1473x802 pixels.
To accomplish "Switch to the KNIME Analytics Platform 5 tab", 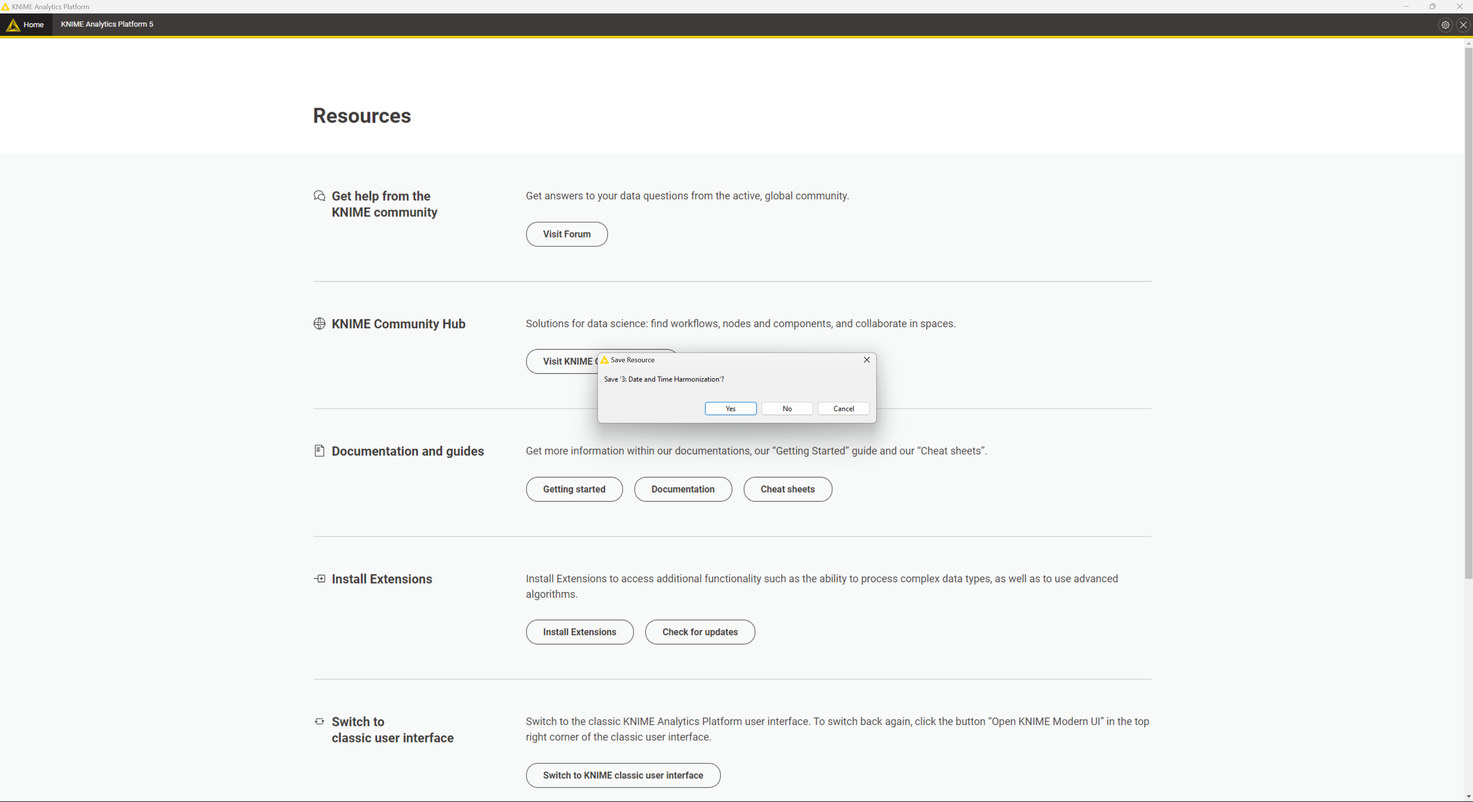I will (107, 25).
